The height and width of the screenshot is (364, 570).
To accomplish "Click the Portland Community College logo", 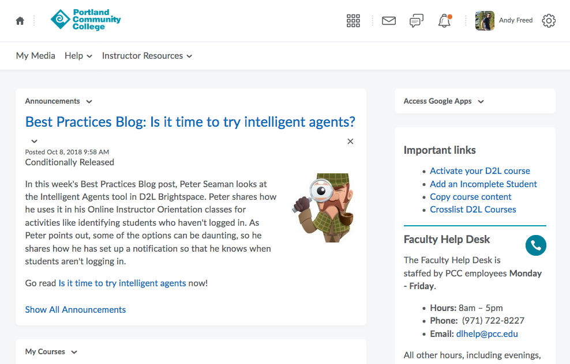I will tap(85, 20).
